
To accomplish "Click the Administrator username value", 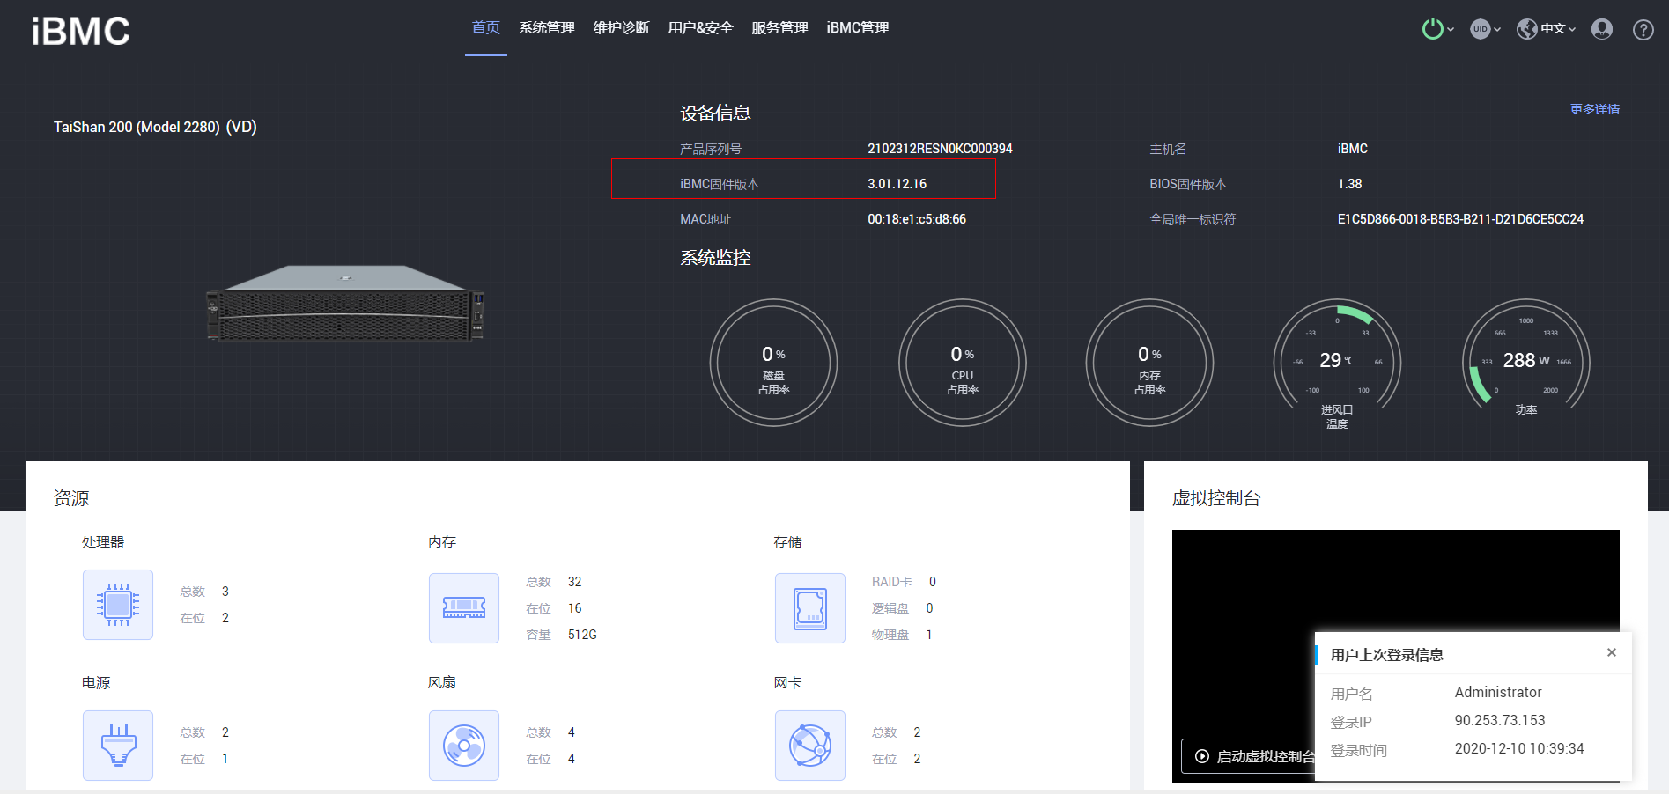I will (1498, 692).
